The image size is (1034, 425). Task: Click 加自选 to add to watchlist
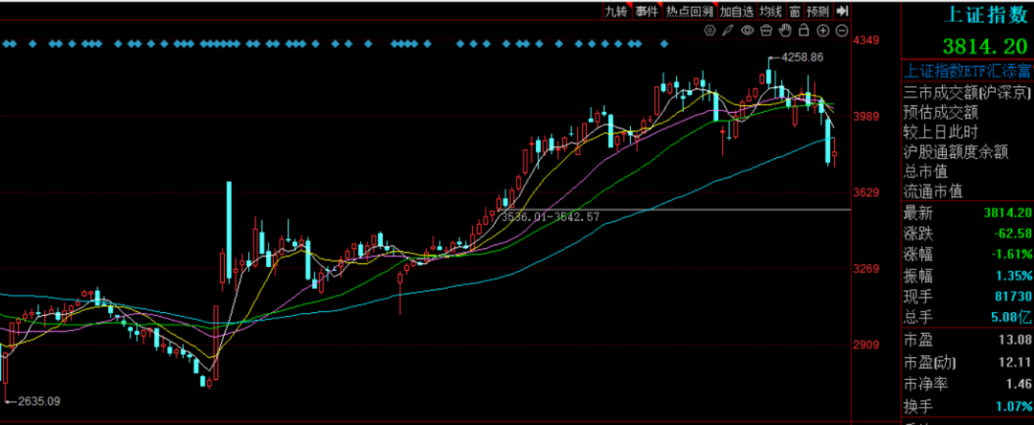coord(736,11)
